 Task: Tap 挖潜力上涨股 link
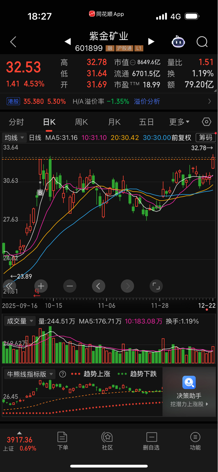(189, 404)
